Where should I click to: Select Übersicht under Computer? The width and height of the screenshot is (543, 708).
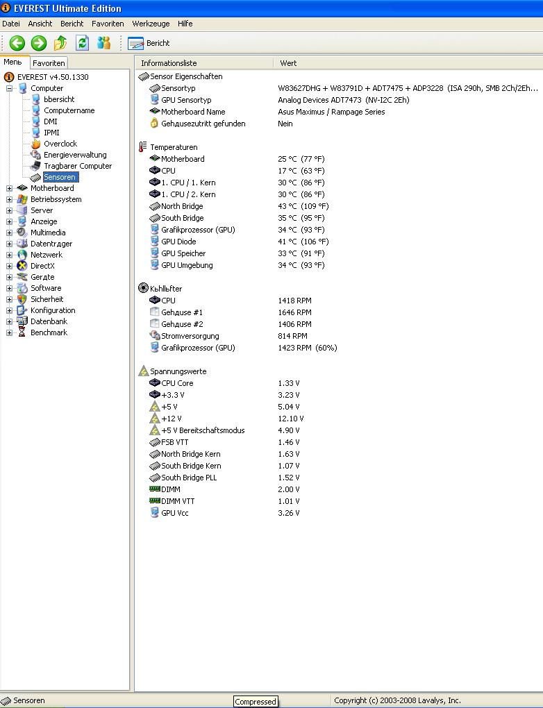click(x=59, y=99)
